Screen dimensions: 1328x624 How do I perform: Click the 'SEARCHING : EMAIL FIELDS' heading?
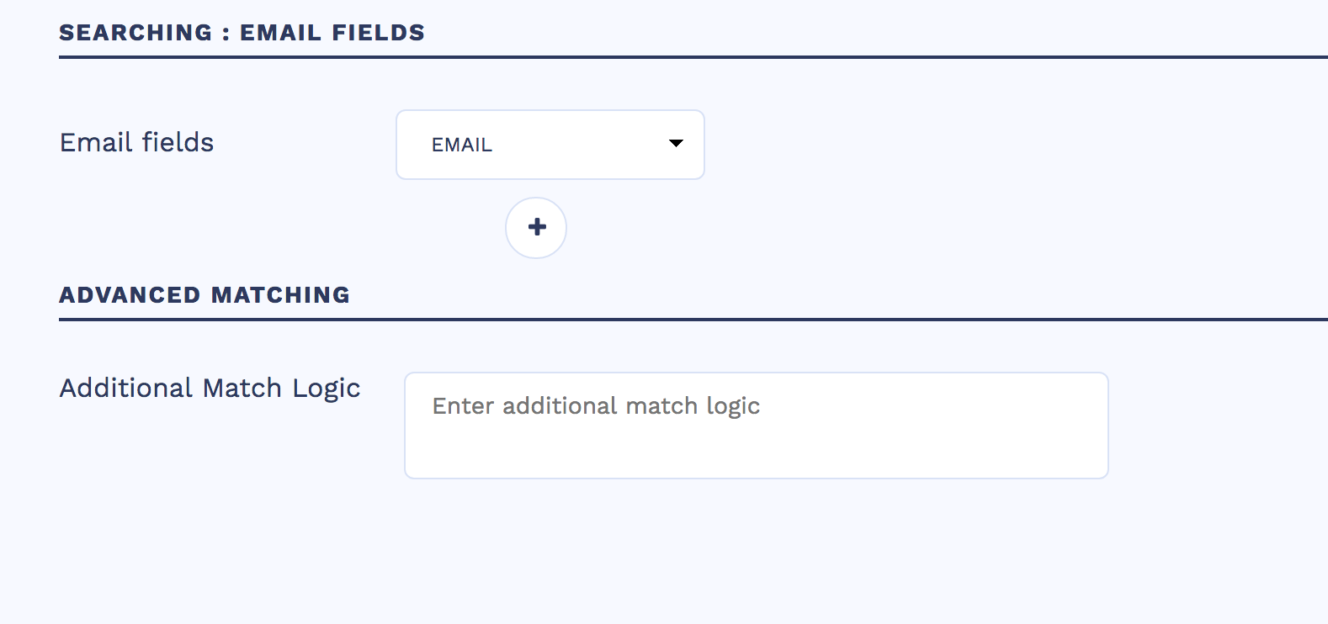[242, 33]
